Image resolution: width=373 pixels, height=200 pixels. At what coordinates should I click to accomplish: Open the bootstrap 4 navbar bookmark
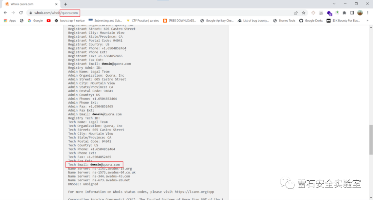coord(70,21)
